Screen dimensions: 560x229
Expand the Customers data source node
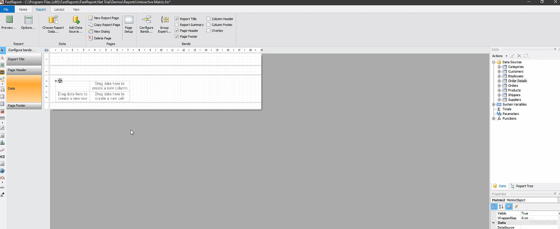point(499,72)
